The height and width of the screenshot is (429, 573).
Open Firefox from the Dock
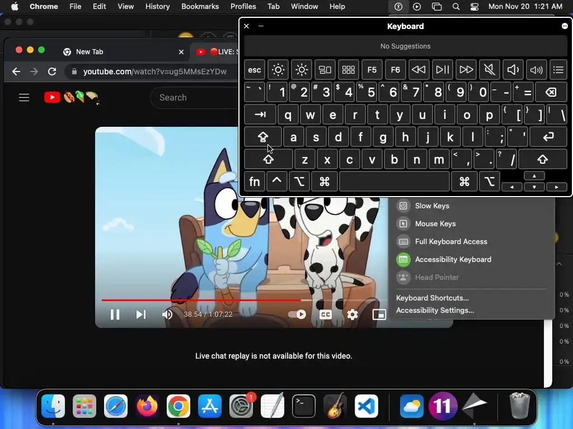click(147, 406)
